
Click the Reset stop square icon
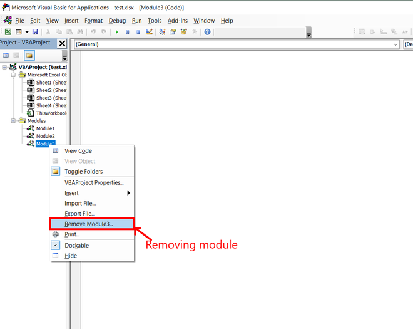138,32
